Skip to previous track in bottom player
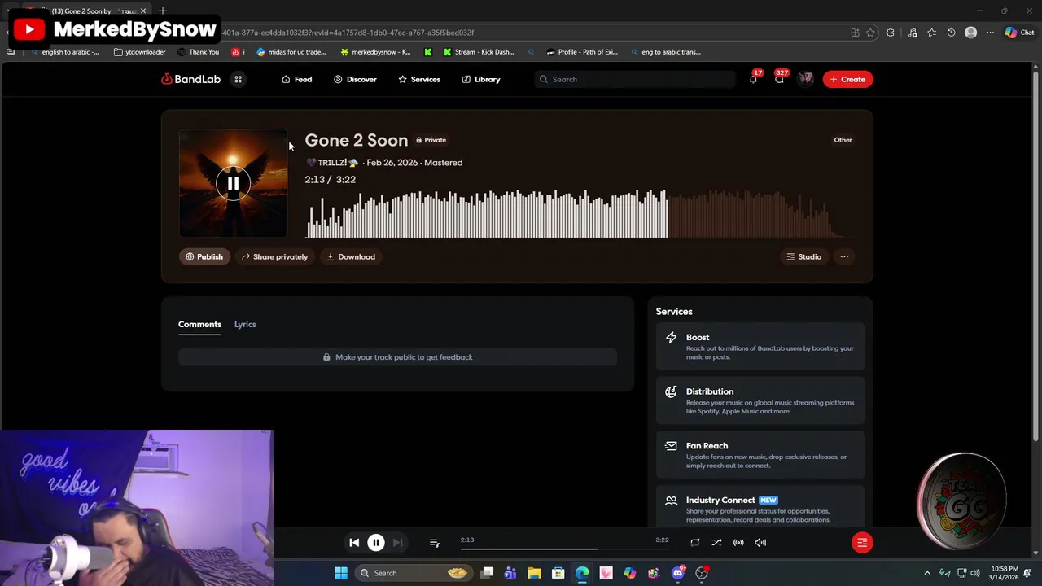The height and width of the screenshot is (586, 1042). (x=354, y=542)
